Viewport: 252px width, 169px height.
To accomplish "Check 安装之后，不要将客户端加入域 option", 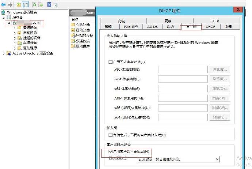I will (110, 135).
